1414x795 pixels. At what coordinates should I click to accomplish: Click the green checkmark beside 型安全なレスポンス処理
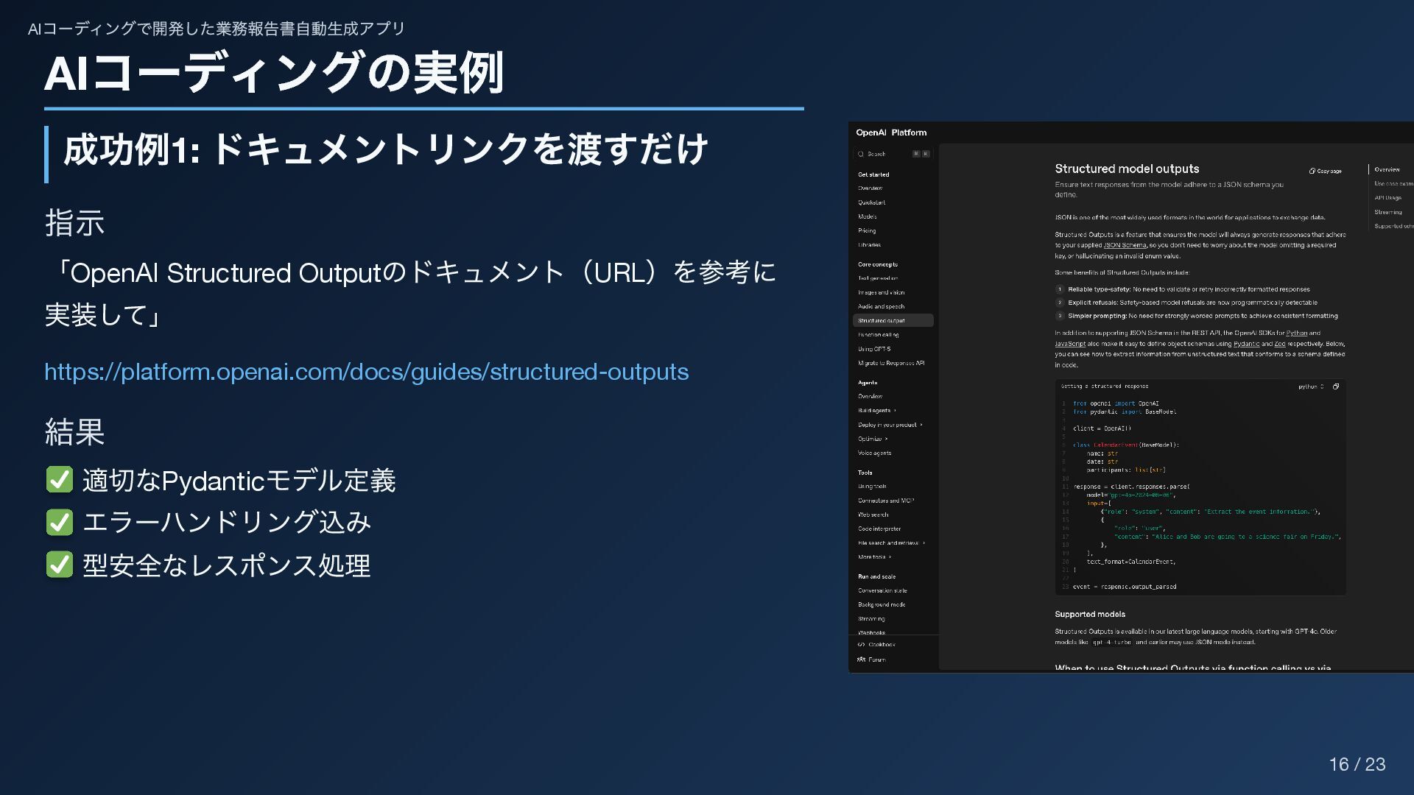click(60, 565)
